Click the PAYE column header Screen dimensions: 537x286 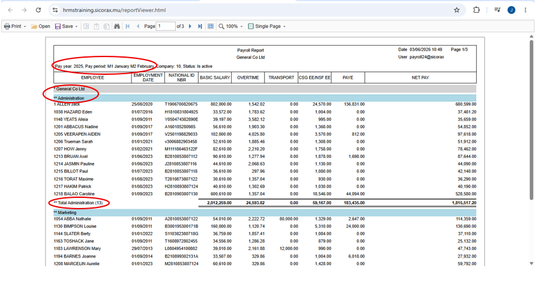[x=348, y=77]
